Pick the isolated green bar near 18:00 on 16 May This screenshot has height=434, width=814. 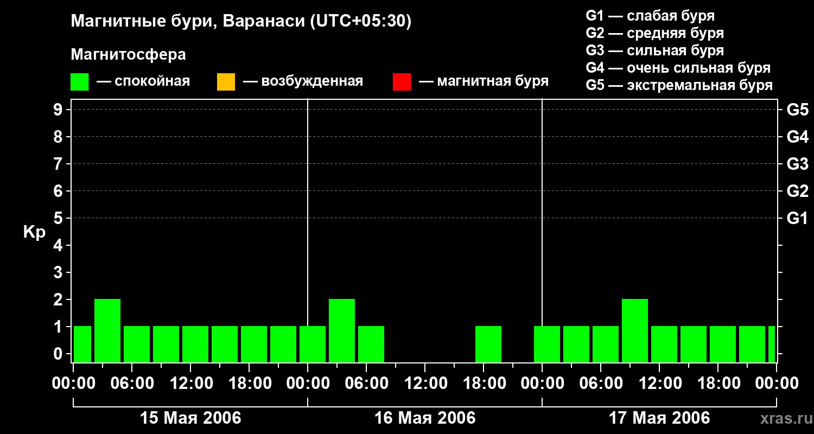[x=488, y=344]
